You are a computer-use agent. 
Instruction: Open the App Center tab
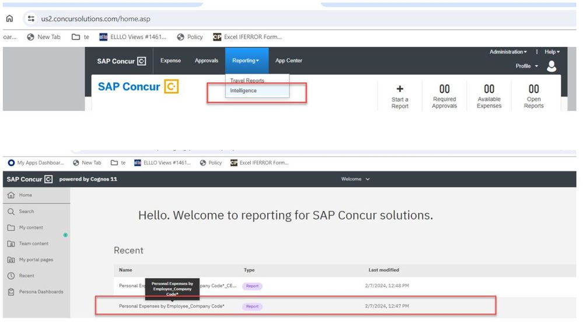click(x=288, y=61)
